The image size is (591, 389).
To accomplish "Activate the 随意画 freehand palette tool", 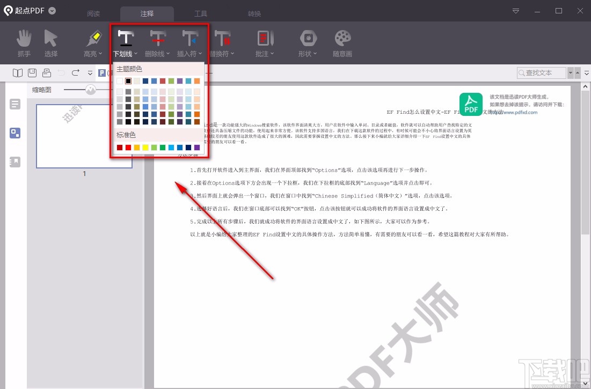I will tap(342, 39).
